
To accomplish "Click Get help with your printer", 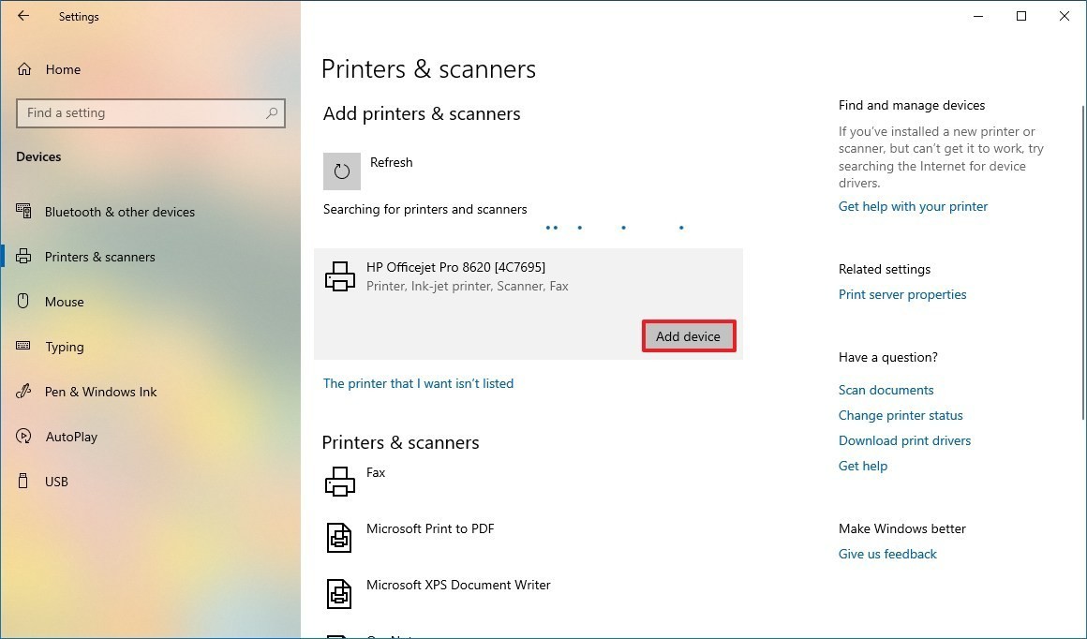I will (x=913, y=206).
